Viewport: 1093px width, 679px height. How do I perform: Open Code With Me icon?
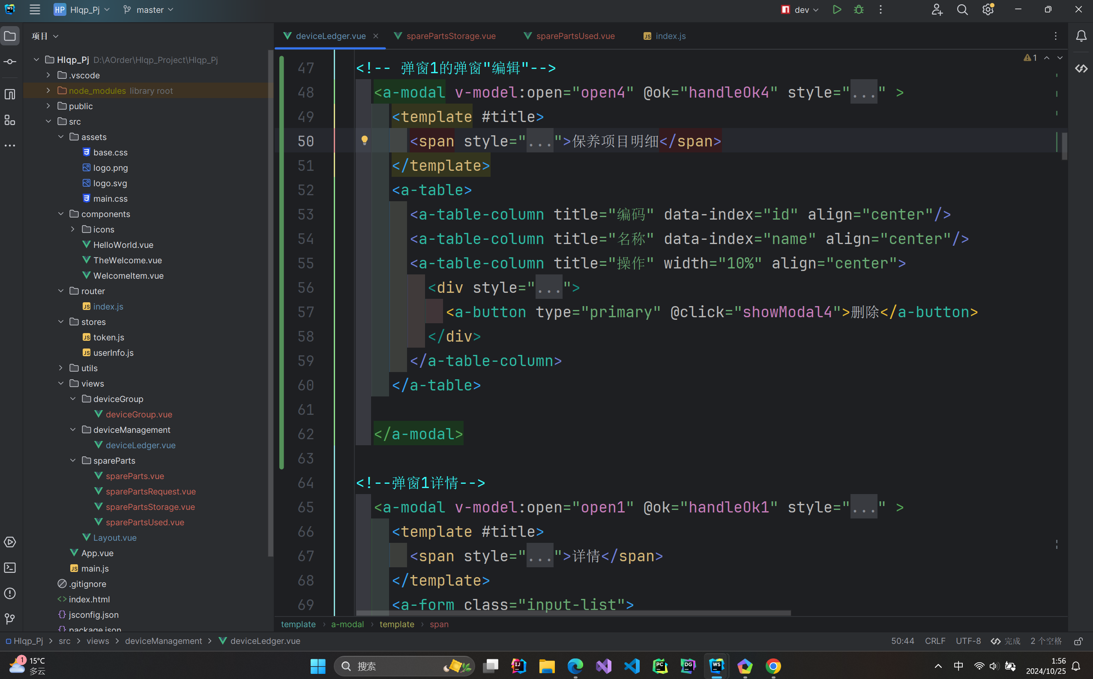click(x=937, y=9)
